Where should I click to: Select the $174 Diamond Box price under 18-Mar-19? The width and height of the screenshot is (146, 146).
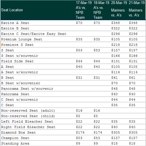tap(98, 132)
